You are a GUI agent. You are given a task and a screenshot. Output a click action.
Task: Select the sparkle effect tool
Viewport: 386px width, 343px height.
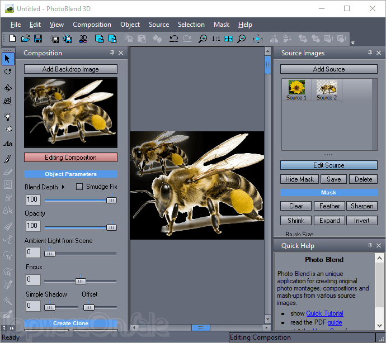(x=8, y=129)
